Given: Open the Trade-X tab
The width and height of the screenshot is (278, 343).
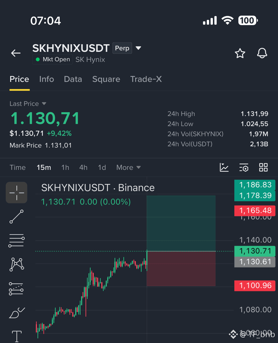Looking at the screenshot, I should coord(146,79).
